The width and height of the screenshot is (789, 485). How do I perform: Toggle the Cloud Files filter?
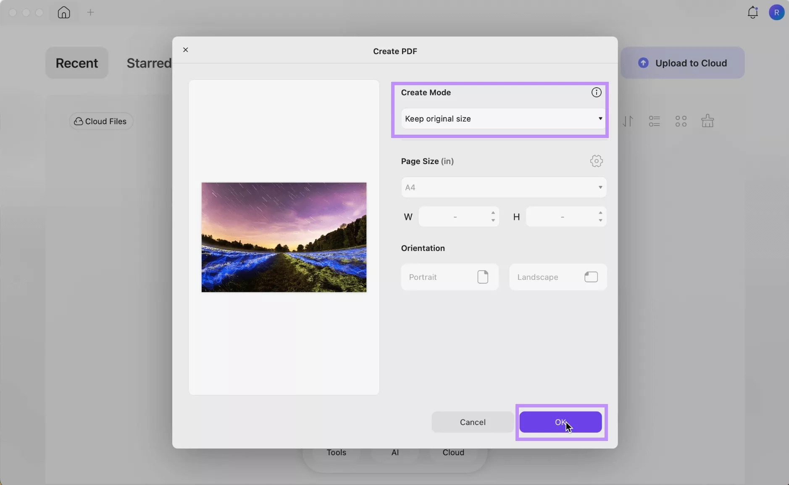(x=100, y=121)
